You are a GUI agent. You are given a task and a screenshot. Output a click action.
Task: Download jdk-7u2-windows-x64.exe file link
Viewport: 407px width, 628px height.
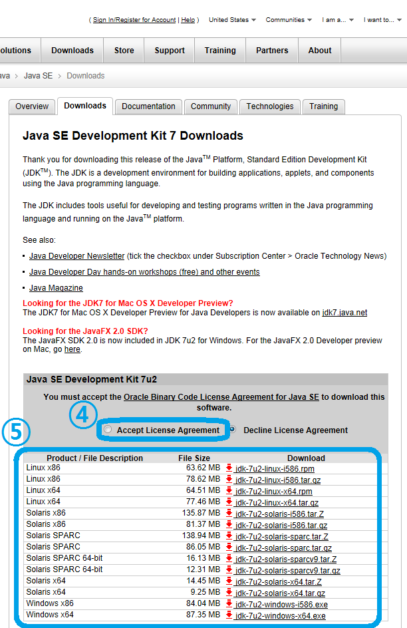[280, 615]
